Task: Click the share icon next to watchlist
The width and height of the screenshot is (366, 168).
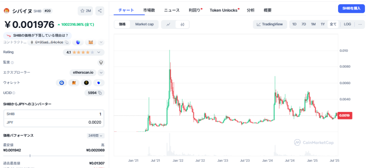Action: [x=100, y=11]
